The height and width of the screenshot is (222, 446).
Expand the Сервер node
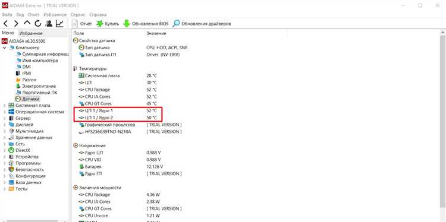pyautogui.click(x=4, y=118)
